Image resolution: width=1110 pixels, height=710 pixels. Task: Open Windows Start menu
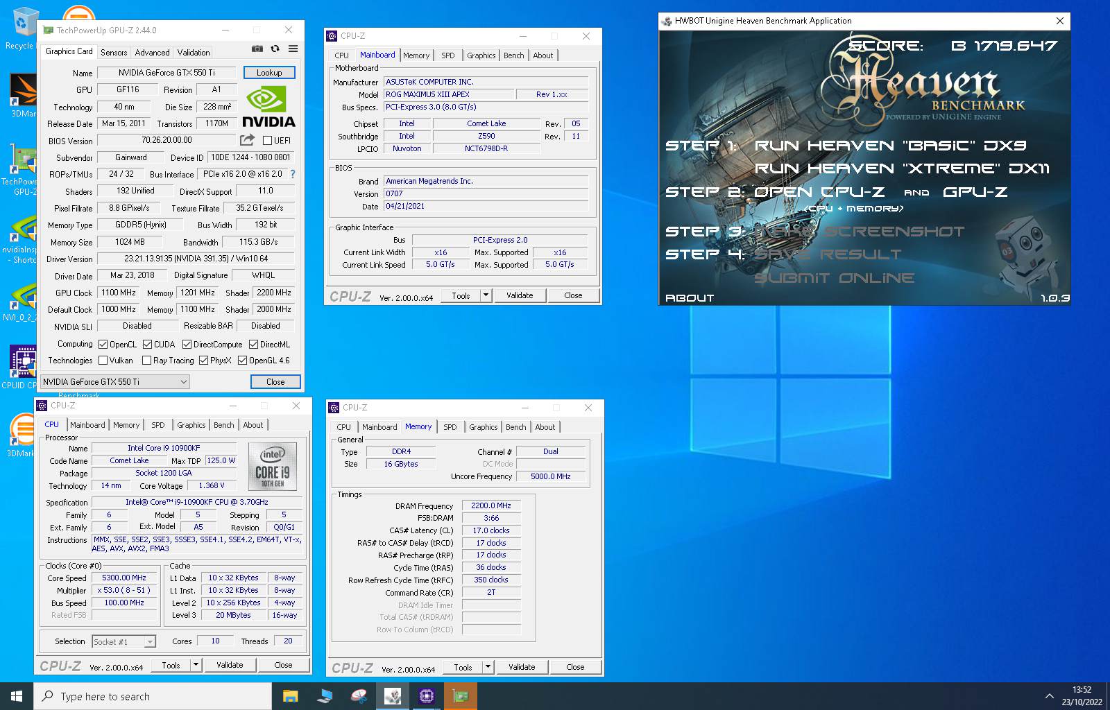tap(17, 696)
